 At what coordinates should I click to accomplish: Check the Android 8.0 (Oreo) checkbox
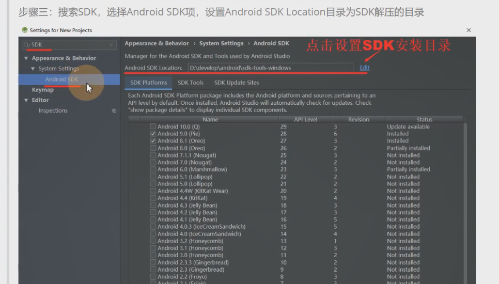coord(153,148)
